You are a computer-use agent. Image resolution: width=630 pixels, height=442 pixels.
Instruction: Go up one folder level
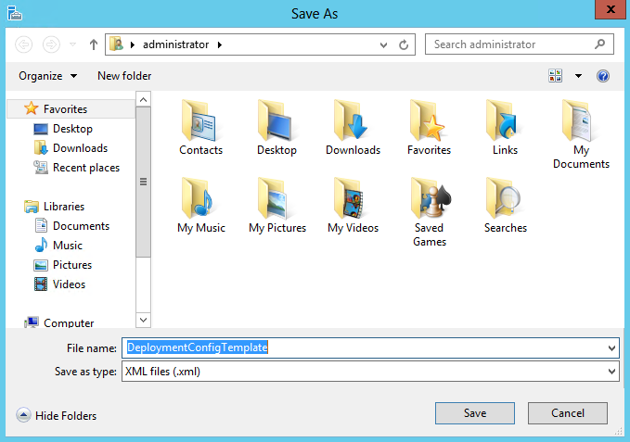tap(93, 44)
